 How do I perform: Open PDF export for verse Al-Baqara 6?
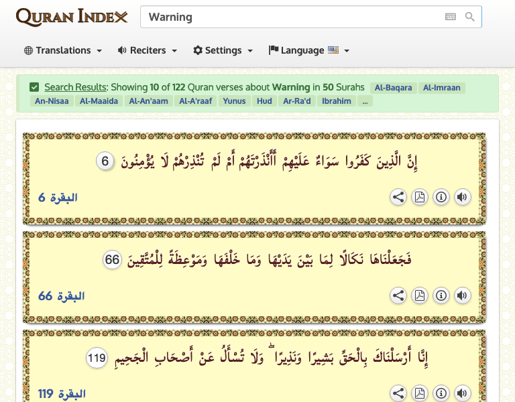pyautogui.click(x=420, y=197)
